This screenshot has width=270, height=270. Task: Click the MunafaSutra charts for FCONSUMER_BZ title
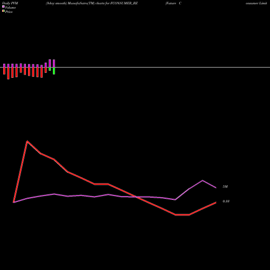coord(92,3)
